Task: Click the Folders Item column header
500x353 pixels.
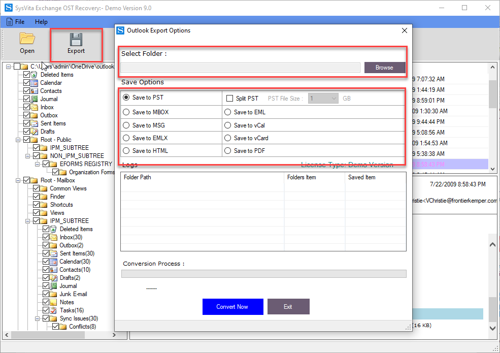Action: click(314, 177)
